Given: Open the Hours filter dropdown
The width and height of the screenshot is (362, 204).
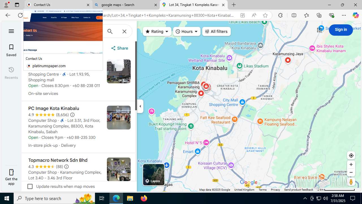Looking at the screenshot, I should coord(187,31).
